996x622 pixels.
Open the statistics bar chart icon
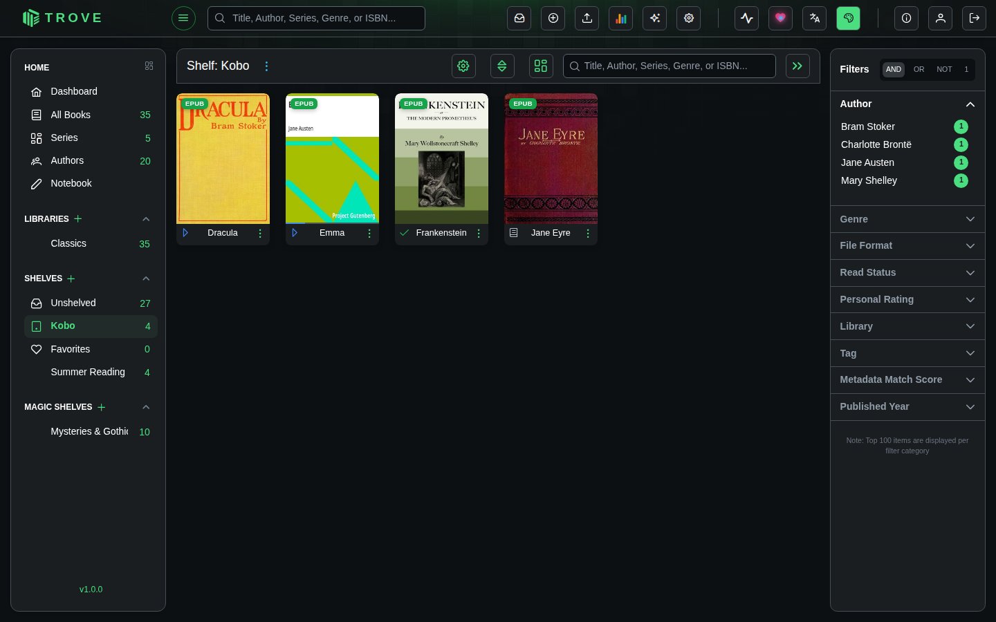(621, 18)
